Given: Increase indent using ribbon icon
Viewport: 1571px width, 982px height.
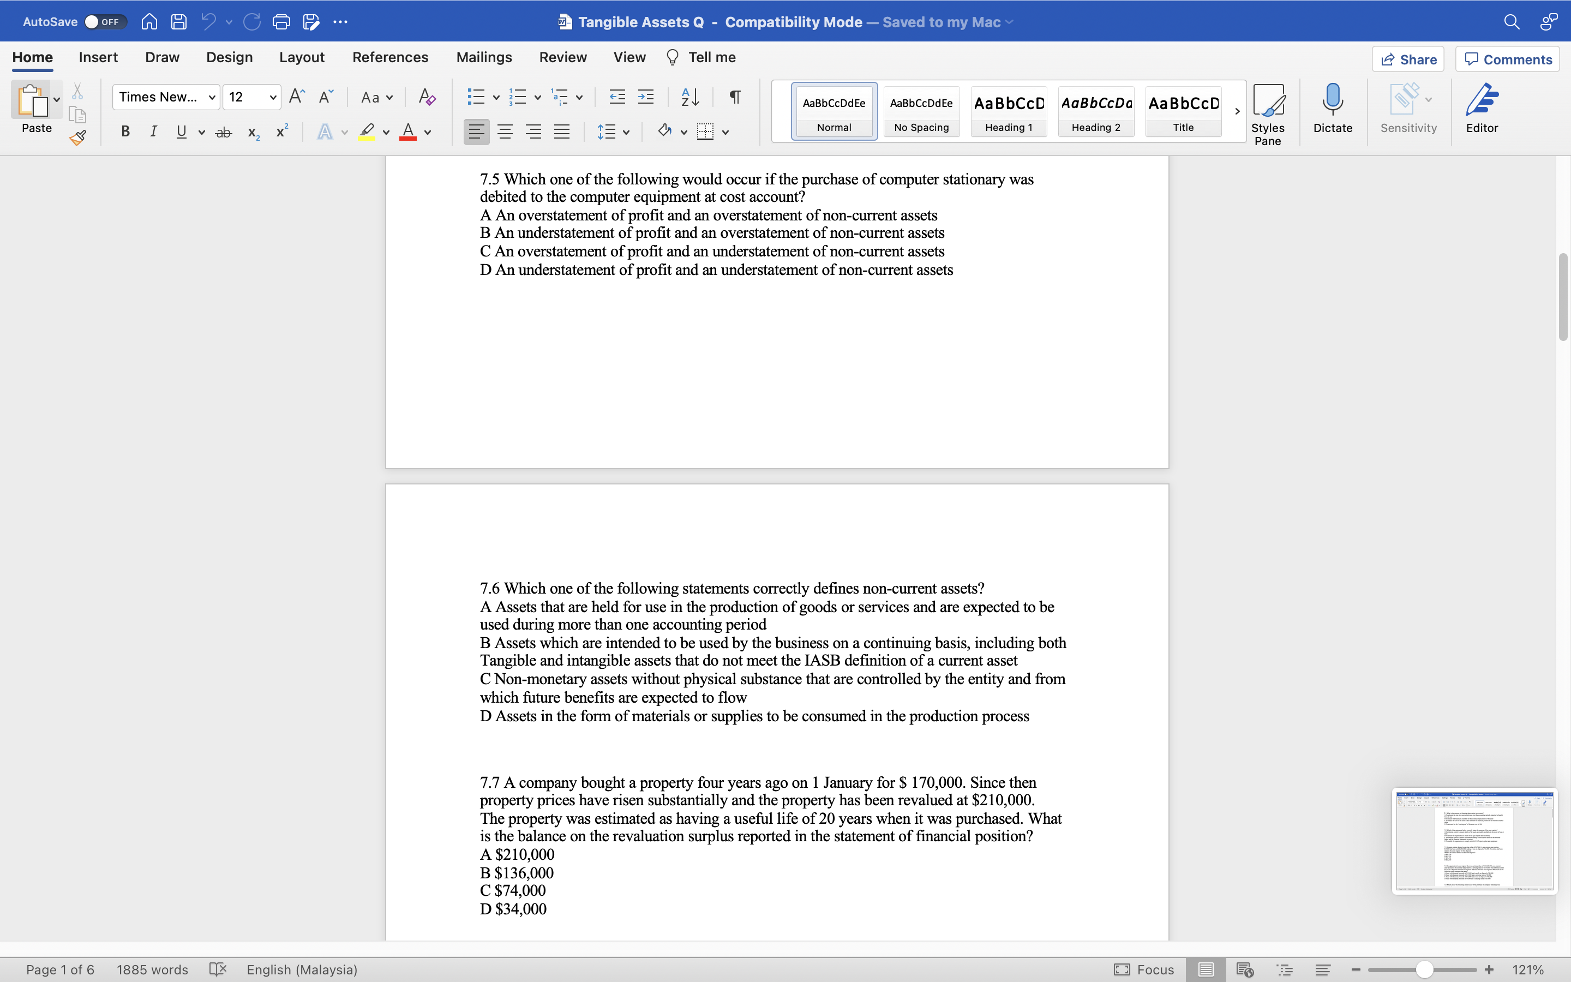Looking at the screenshot, I should click(646, 98).
